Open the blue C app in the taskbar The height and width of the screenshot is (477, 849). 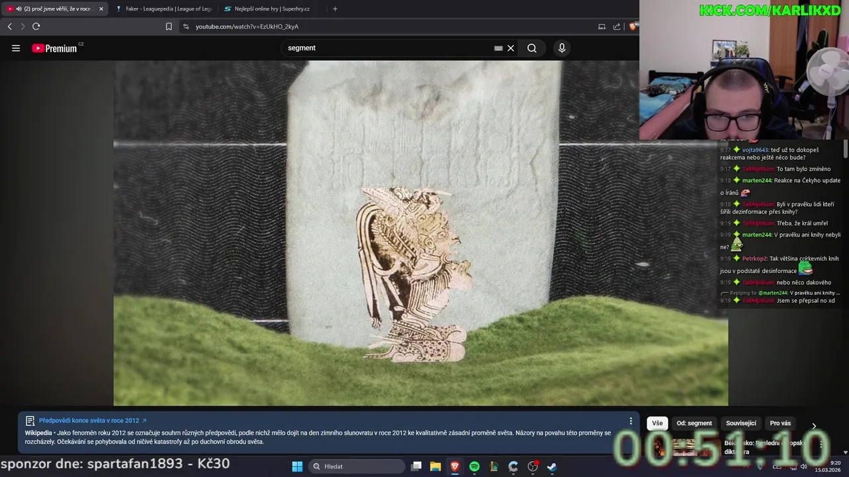[513, 466]
